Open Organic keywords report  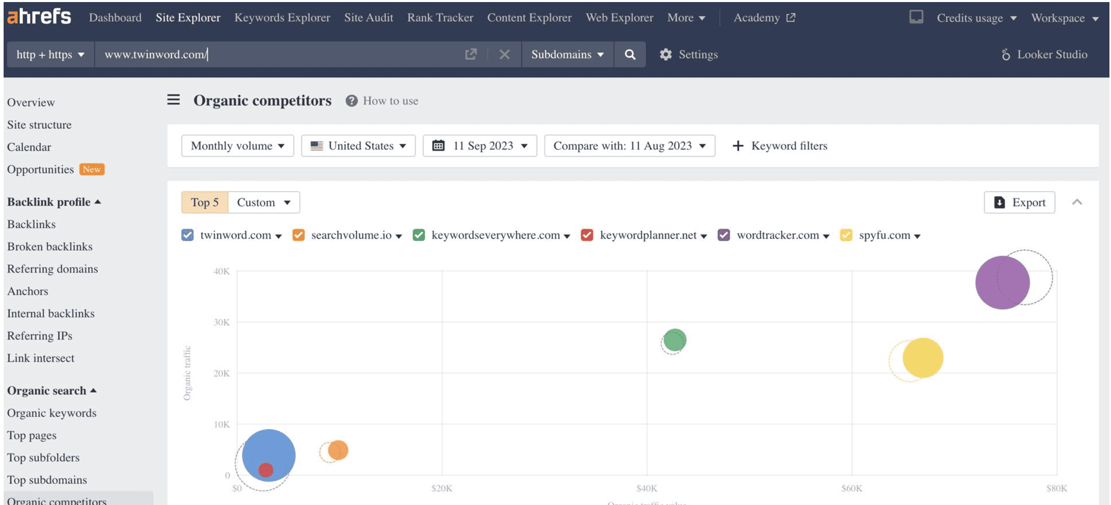point(52,413)
